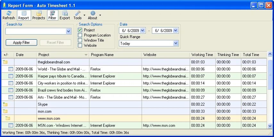
Task: Click entry icon for Harper pays tribute row
Action: [x=11, y=76]
